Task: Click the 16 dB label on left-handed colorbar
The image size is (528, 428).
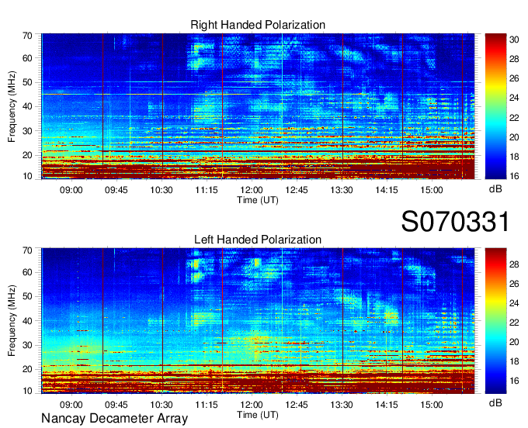Action: coord(514,381)
